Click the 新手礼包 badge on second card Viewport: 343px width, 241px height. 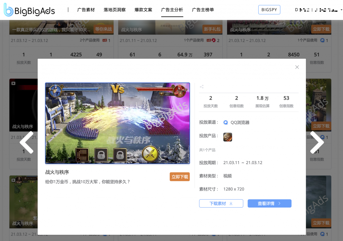tap(212, 29)
